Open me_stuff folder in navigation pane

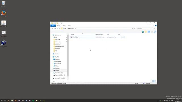point(57,40)
